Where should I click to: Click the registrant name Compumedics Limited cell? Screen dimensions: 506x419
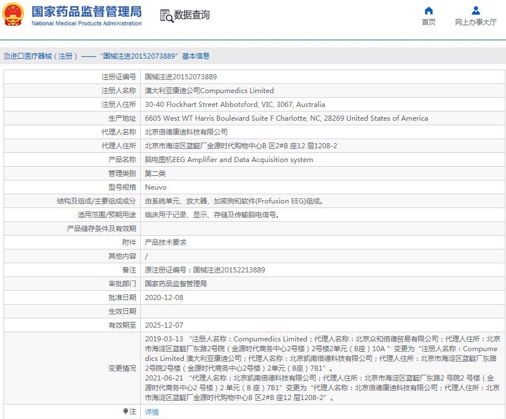[x=209, y=91]
